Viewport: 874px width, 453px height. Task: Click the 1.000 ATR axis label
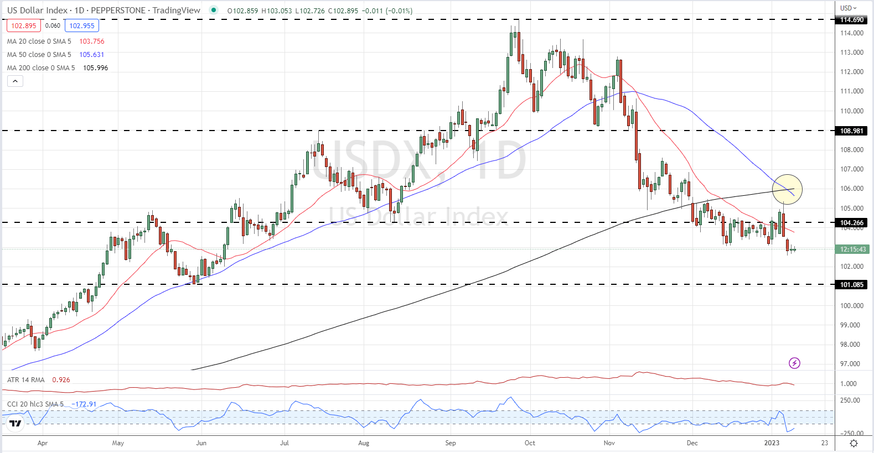coord(849,384)
